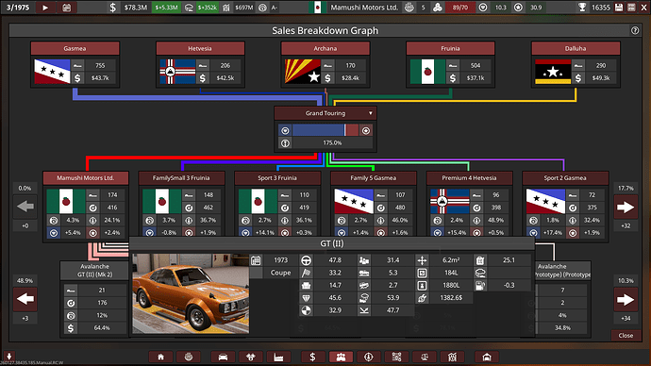
Task: Click the credit rating icon beside A-
Action: point(262,8)
